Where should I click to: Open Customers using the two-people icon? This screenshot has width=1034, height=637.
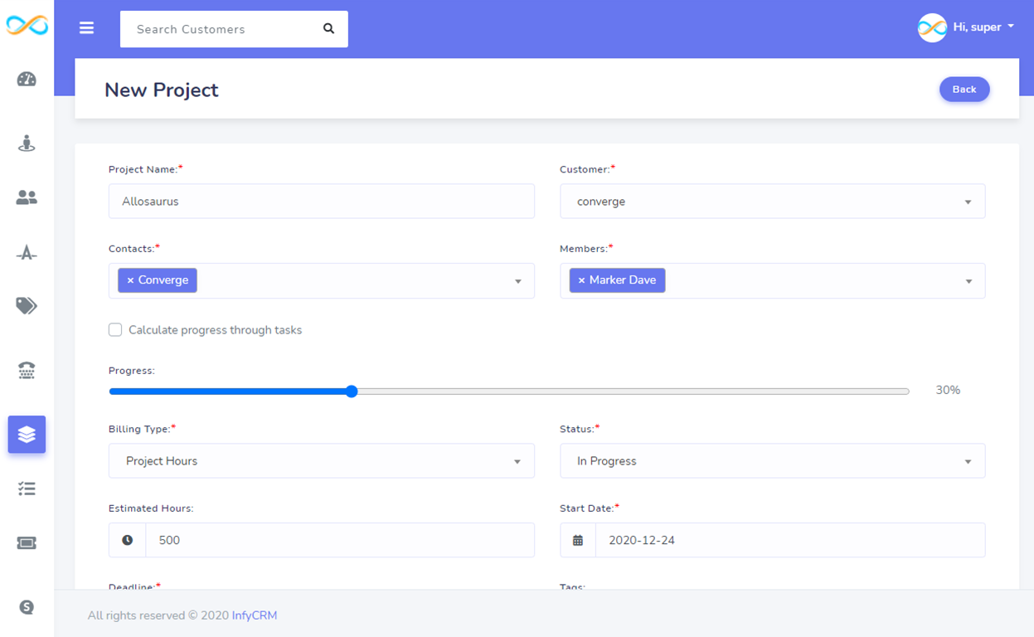27,197
